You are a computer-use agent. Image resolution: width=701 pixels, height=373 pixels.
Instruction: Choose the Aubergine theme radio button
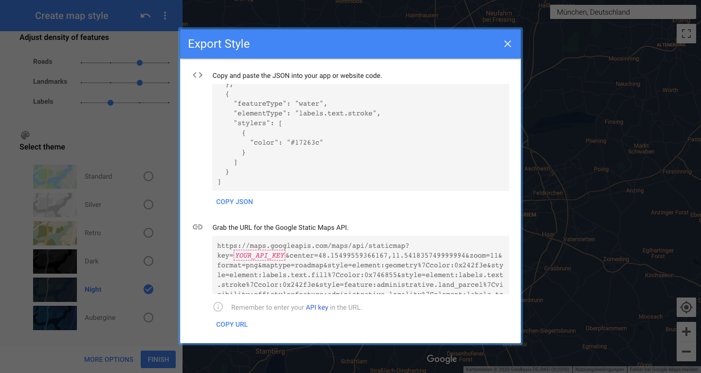(148, 317)
